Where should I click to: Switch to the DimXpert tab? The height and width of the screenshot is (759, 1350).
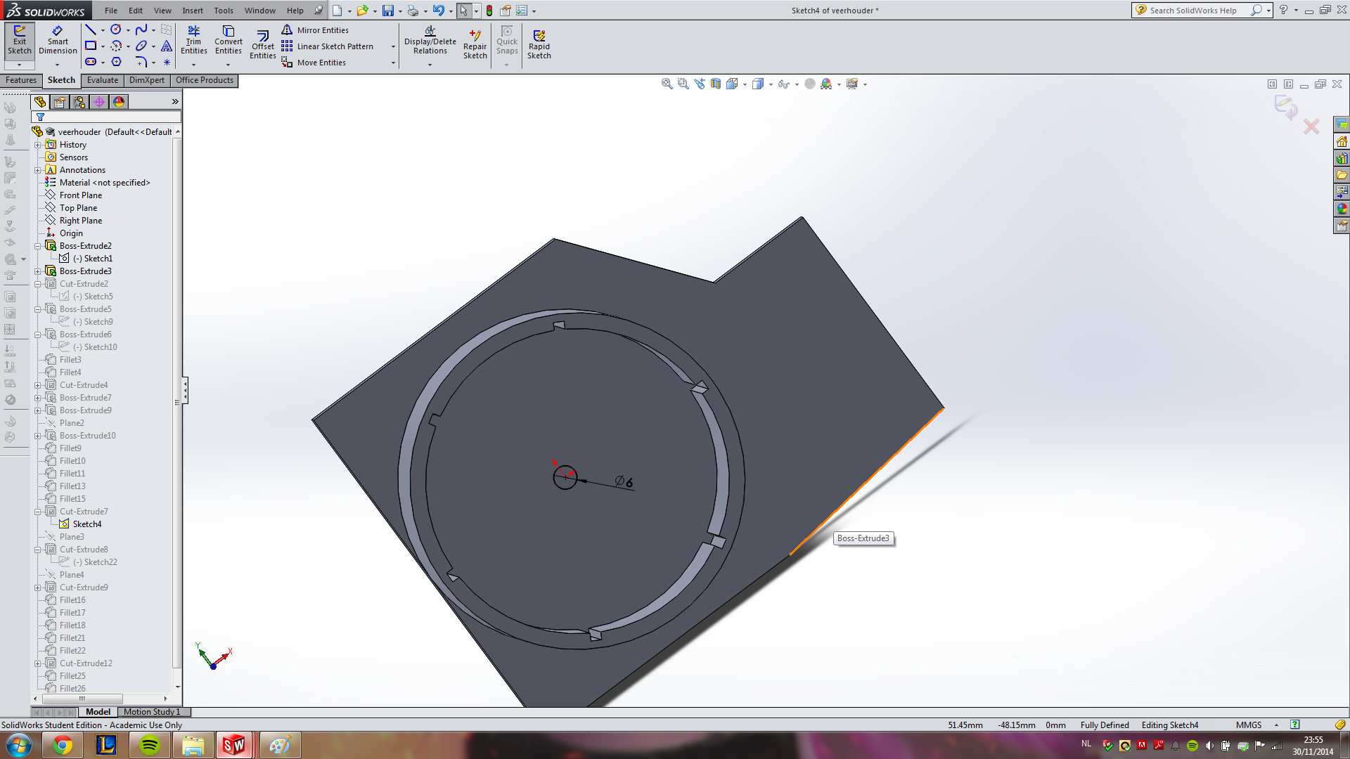tap(147, 80)
